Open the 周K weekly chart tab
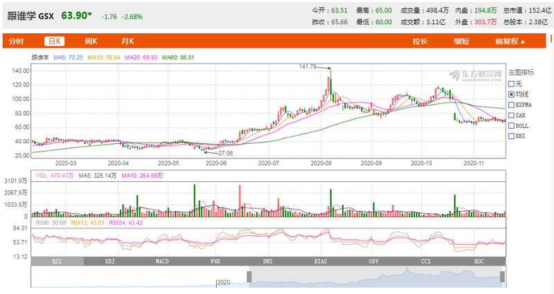 pos(91,42)
